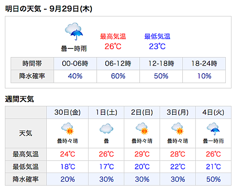Click the 2日(日) cloud with sun icon
The image size is (236, 189).
pos(142,129)
